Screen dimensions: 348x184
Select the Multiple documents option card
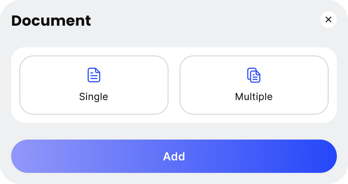(254, 85)
